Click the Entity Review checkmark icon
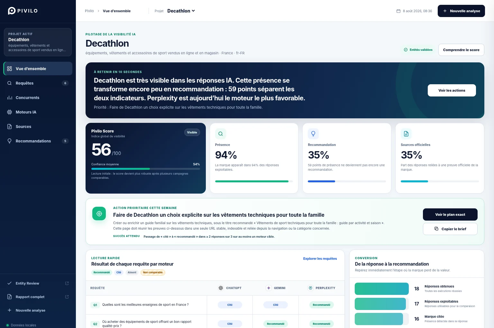The width and height of the screenshot is (494, 328). 10,283
